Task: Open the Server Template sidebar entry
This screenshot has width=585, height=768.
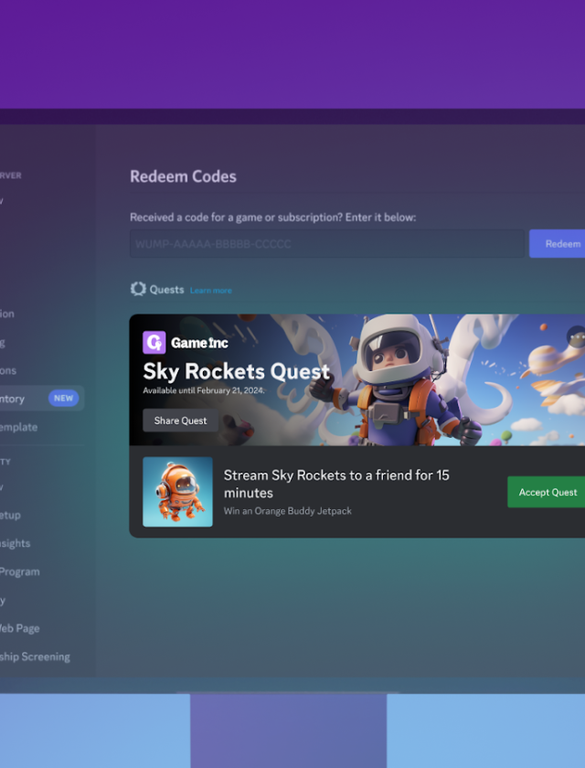Action: pos(18,427)
